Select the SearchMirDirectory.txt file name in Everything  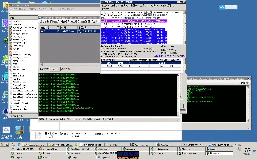pyautogui.click(x=25, y=94)
